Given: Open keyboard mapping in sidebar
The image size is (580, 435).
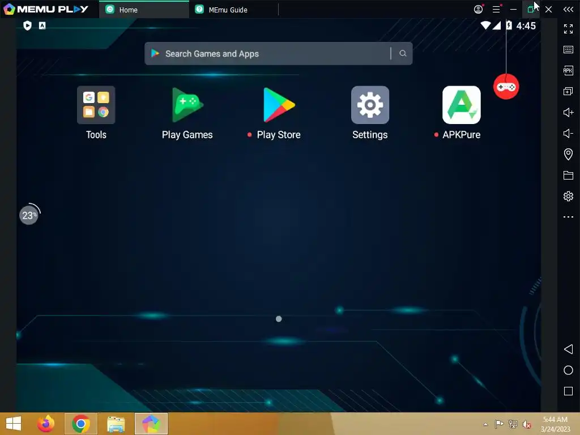Looking at the screenshot, I should pos(568,50).
